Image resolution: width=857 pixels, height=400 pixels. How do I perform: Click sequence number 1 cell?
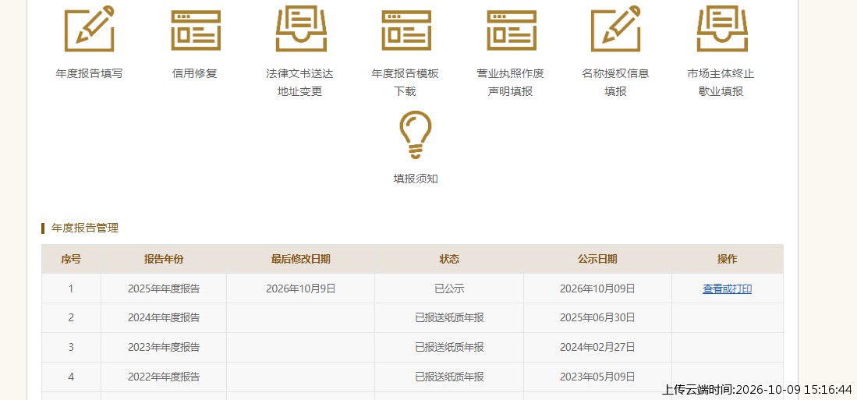point(71,288)
